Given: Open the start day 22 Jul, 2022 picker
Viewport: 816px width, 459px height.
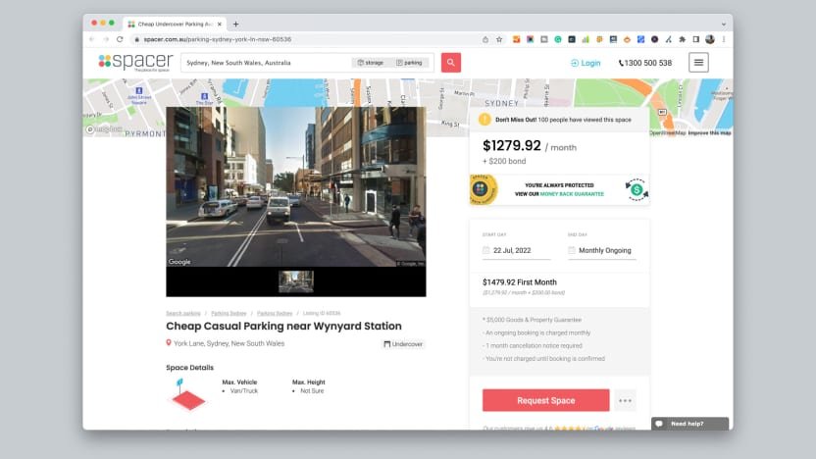Looking at the screenshot, I should pos(516,250).
